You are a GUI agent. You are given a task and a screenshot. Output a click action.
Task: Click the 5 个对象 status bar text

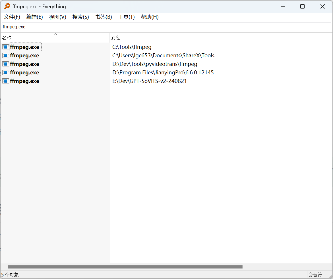point(10,275)
